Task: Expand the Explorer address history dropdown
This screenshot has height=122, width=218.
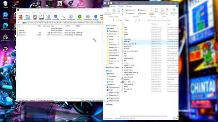Action: click(x=136, y=20)
